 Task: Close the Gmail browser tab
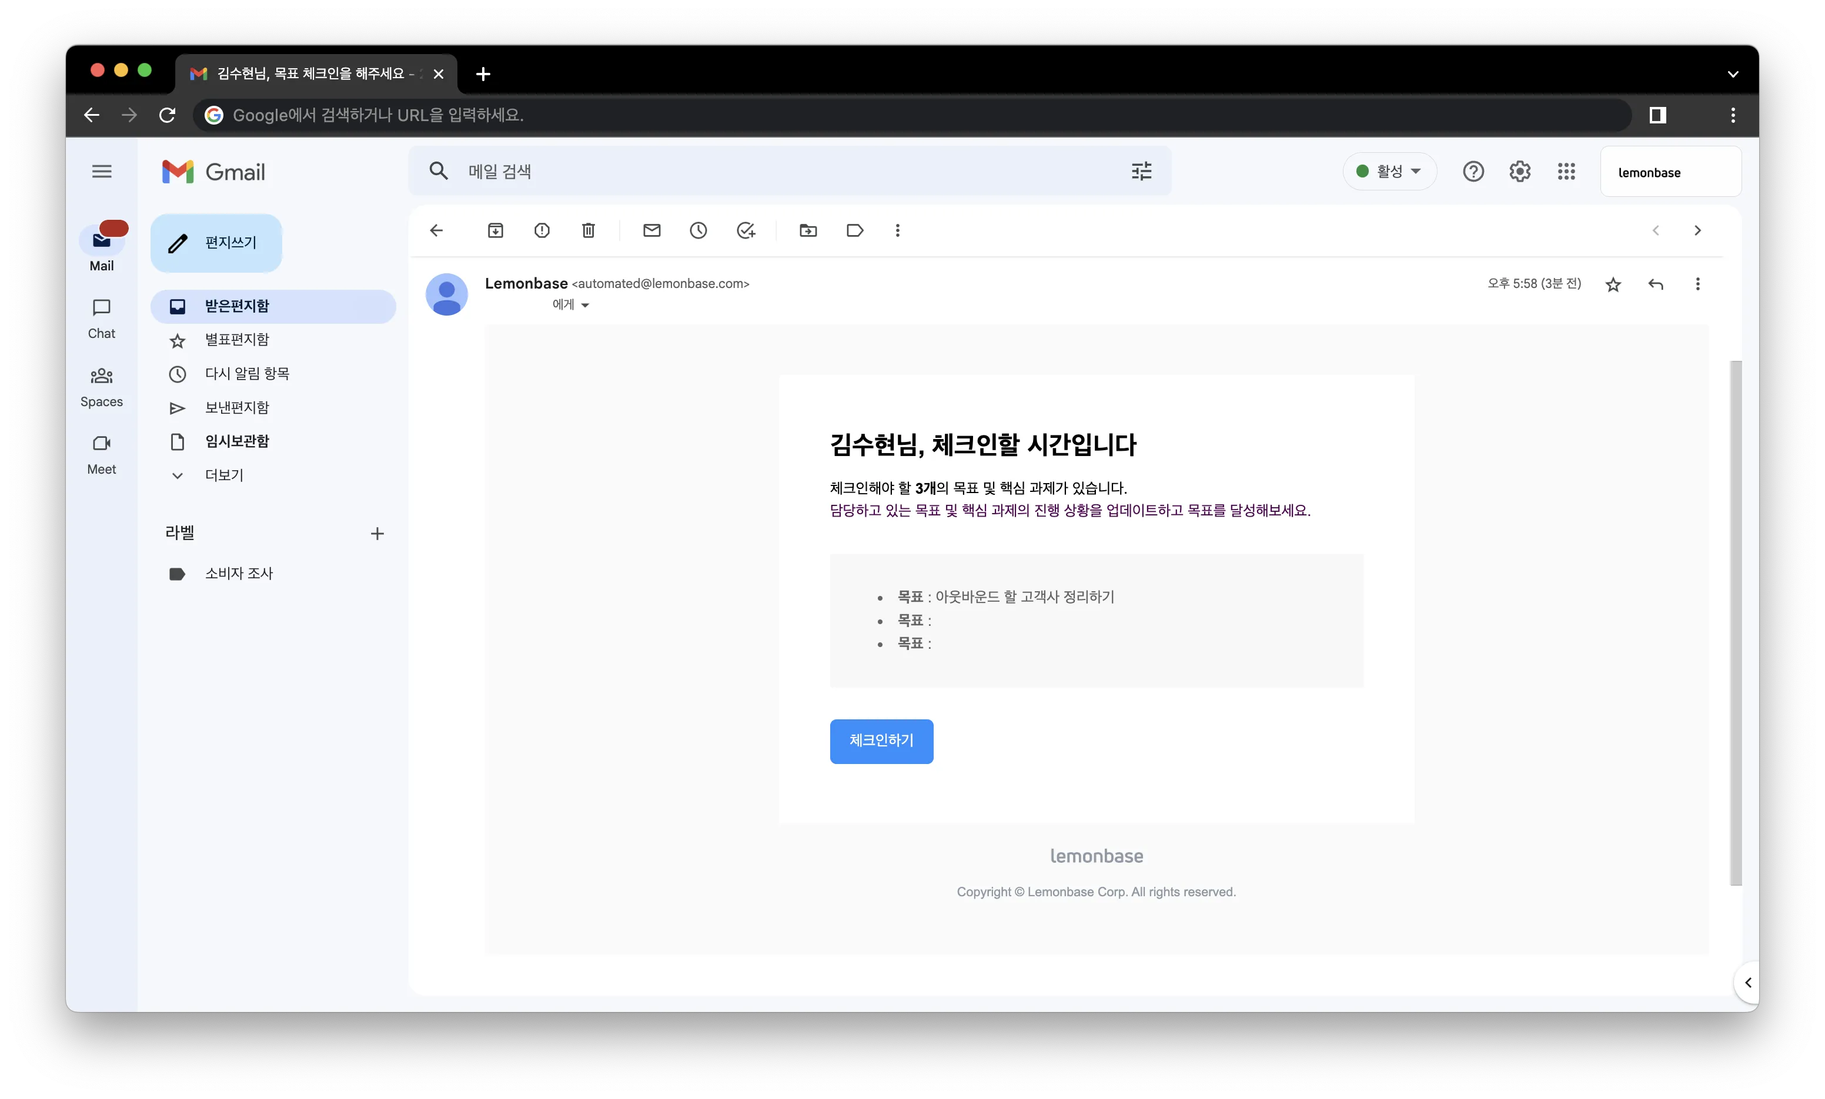[439, 74]
